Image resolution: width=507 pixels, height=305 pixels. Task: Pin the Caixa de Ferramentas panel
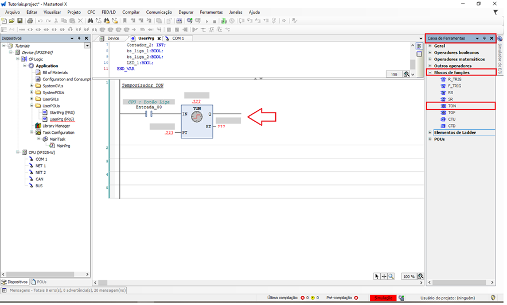pos(485,38)
